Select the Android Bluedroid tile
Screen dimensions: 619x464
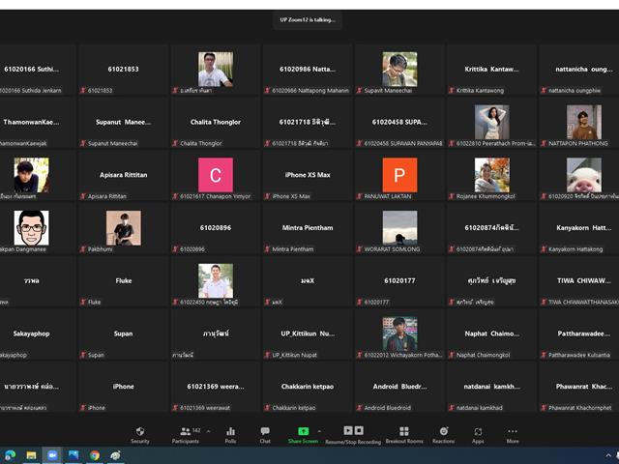coord(399,387)
